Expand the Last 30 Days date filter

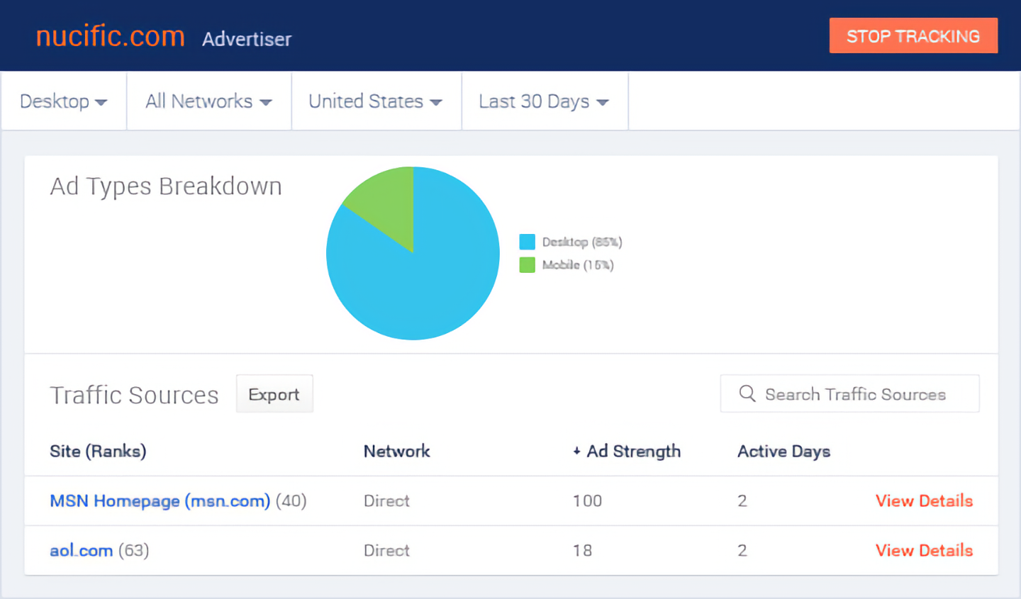point(544,101)
